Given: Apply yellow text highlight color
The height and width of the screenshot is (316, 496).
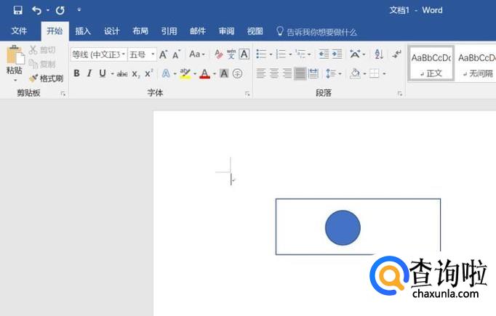Looking at the screenshot, I should [185, 73].
